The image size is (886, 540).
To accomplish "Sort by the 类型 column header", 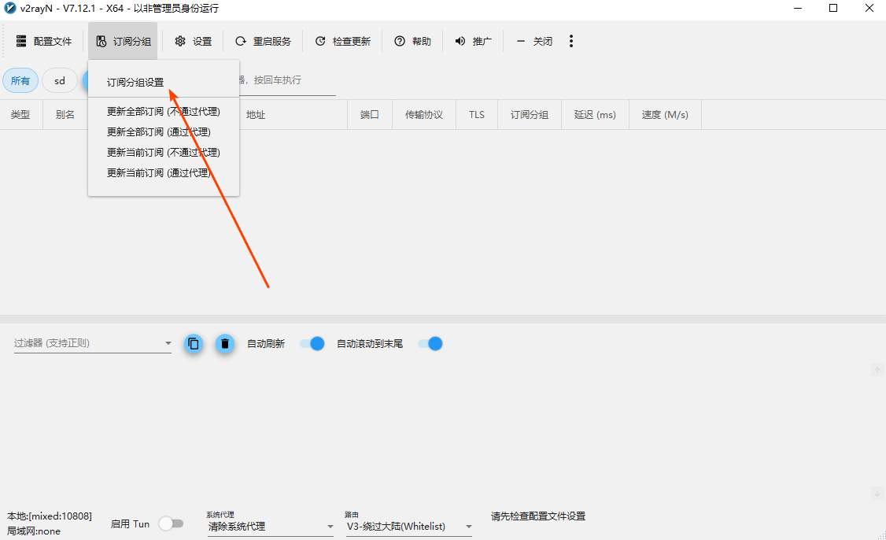I will click(x=21, y=115).
